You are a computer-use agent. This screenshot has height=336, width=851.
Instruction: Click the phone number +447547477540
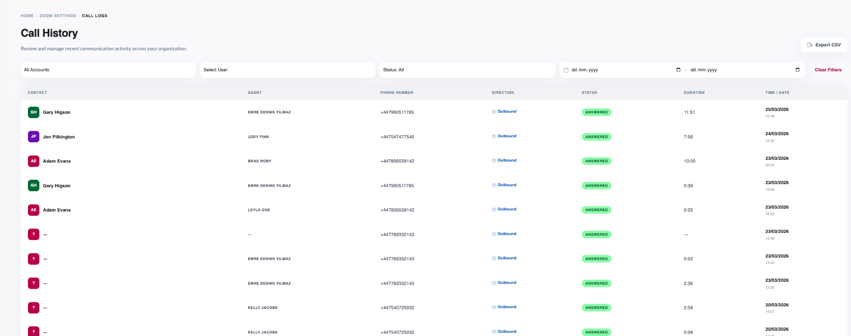click(397, 137)
